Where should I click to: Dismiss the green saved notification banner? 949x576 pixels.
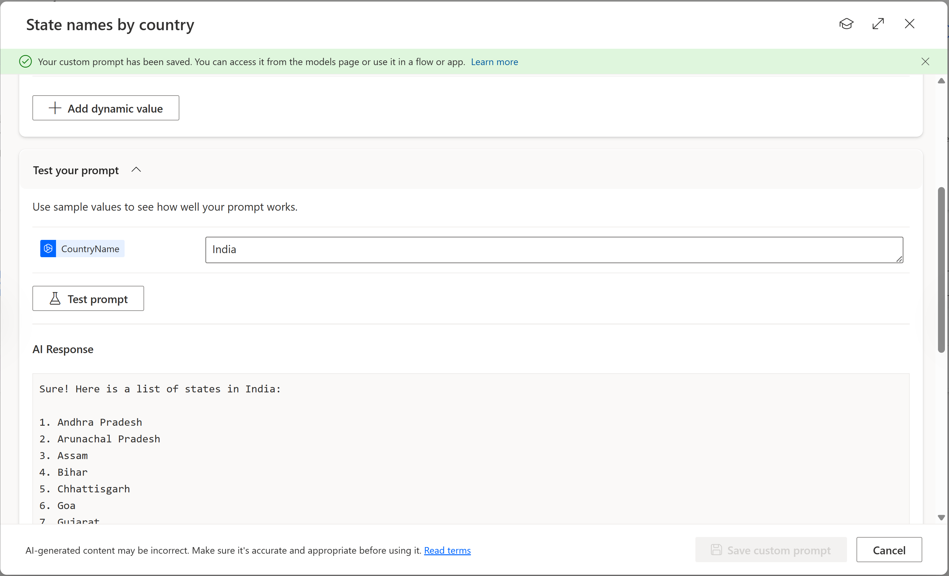click(x=925, y=62)
